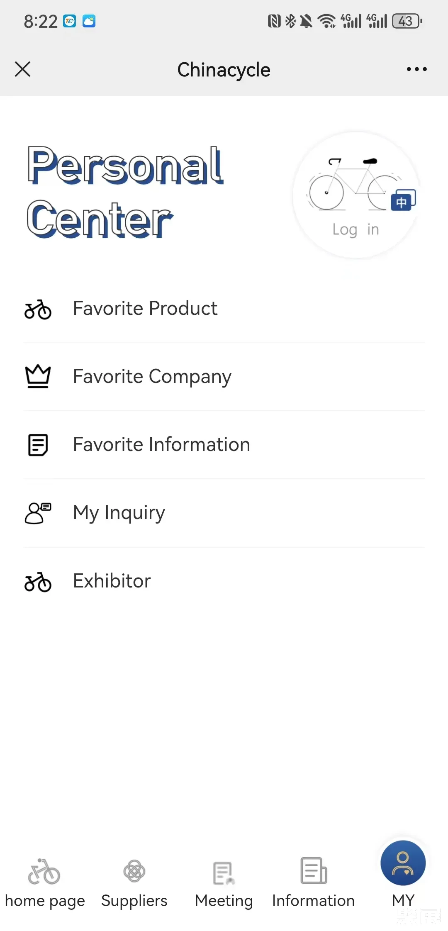Open My Inquiry
Image resolution: width=448 pixels, height=931 pixels.
pyautogui.click(x=119, y=513)
